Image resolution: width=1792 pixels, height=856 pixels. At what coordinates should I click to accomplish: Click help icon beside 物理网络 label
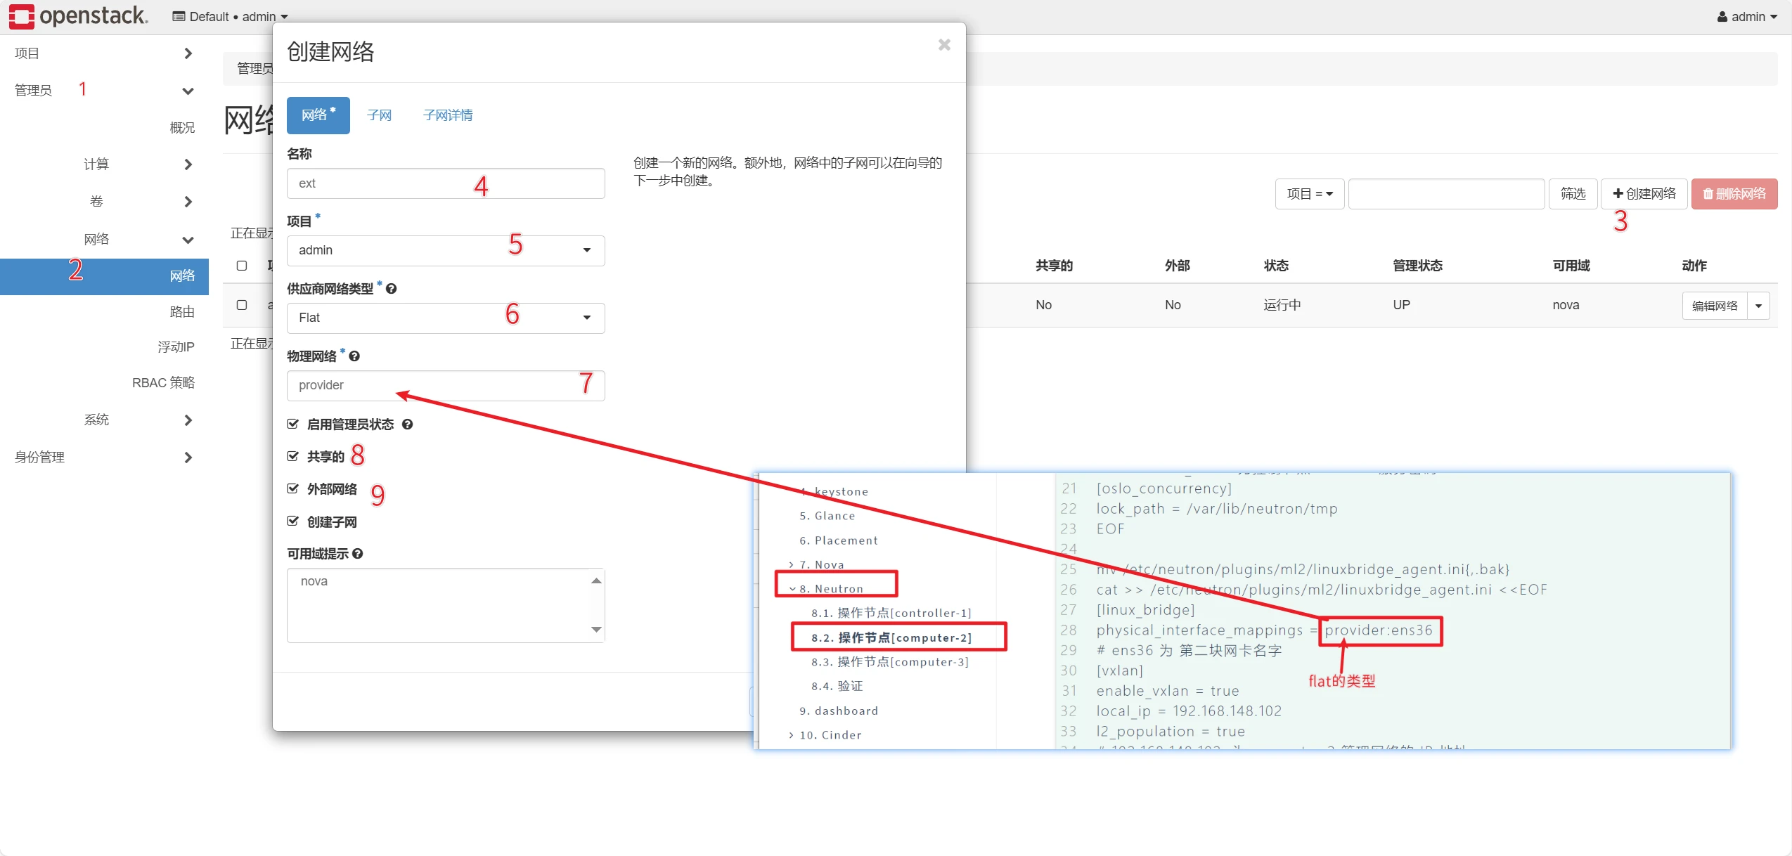[x=354, y=356]
